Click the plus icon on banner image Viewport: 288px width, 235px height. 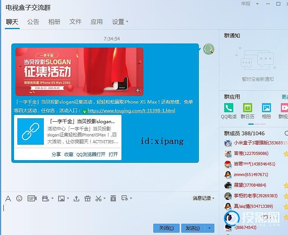[138, 90]
